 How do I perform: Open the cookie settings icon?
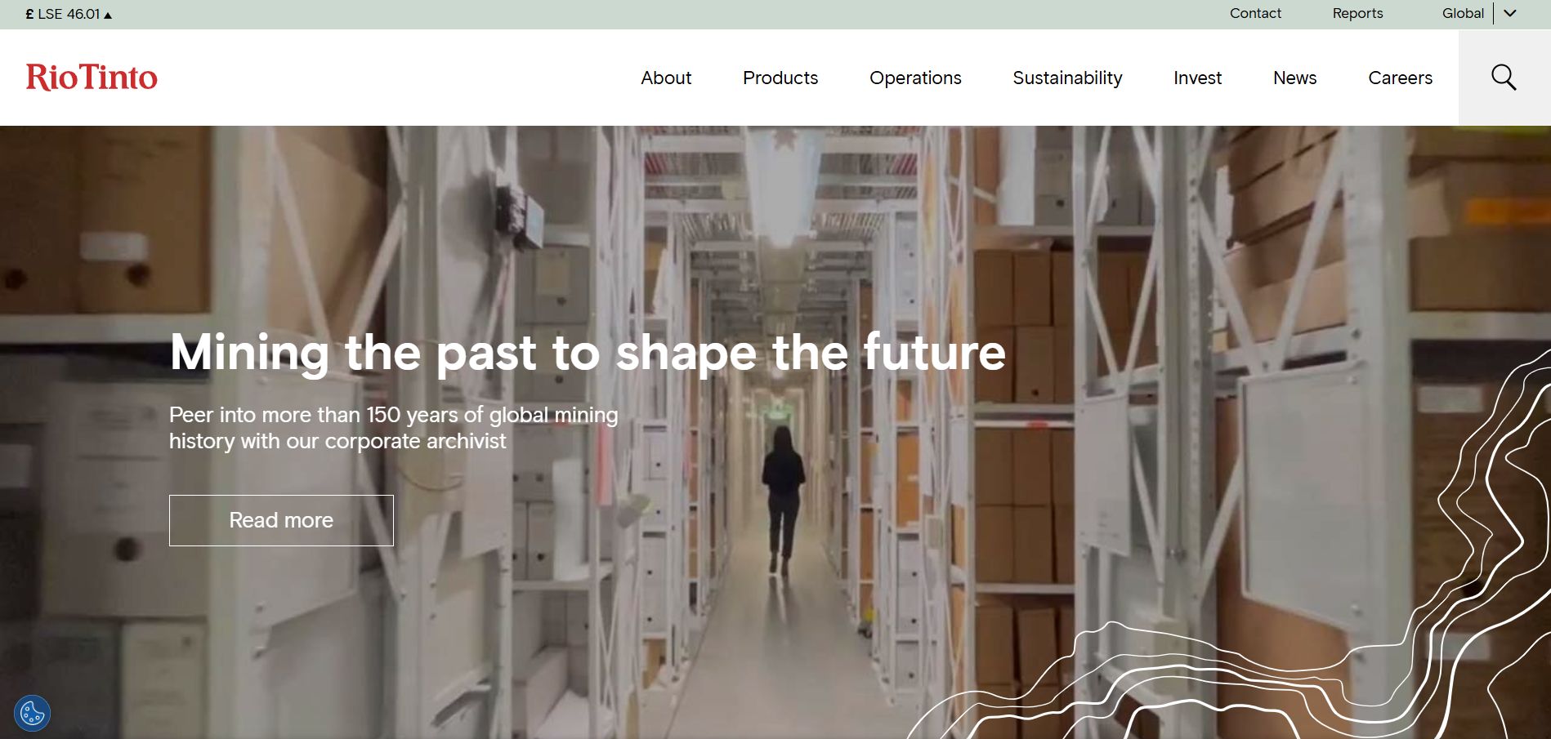coord(33,714)
